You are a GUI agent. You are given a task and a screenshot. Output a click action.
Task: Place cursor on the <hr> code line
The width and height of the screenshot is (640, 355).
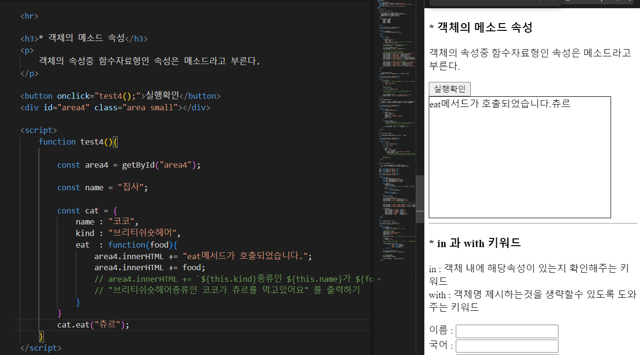pos(29,16)
